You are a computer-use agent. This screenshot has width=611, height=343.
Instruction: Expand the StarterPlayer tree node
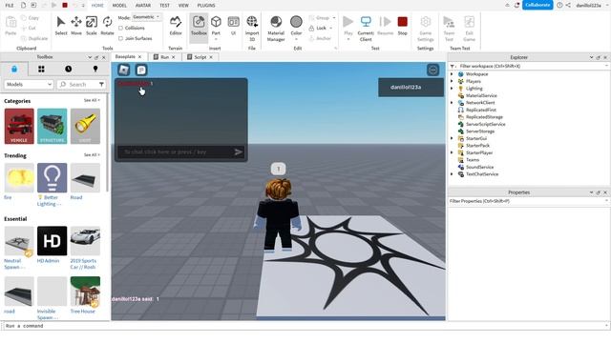point(452,152)
